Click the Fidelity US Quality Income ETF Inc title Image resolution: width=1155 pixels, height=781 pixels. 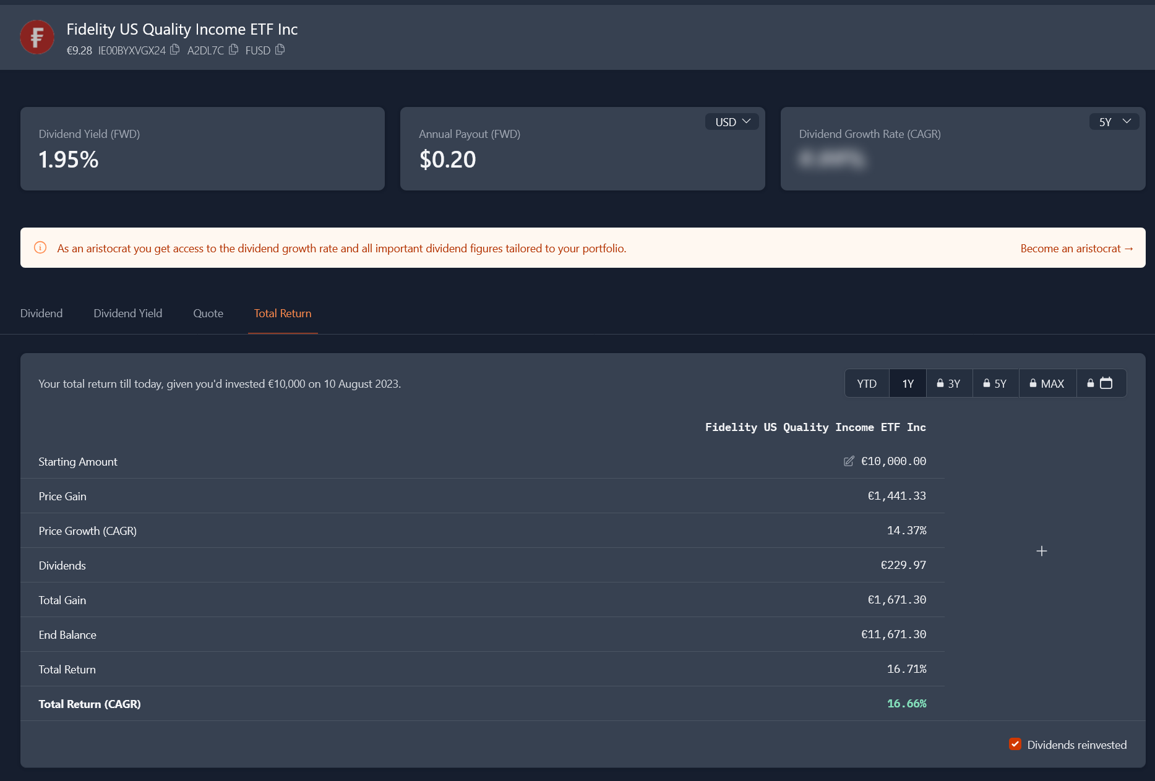pos(182,29)
